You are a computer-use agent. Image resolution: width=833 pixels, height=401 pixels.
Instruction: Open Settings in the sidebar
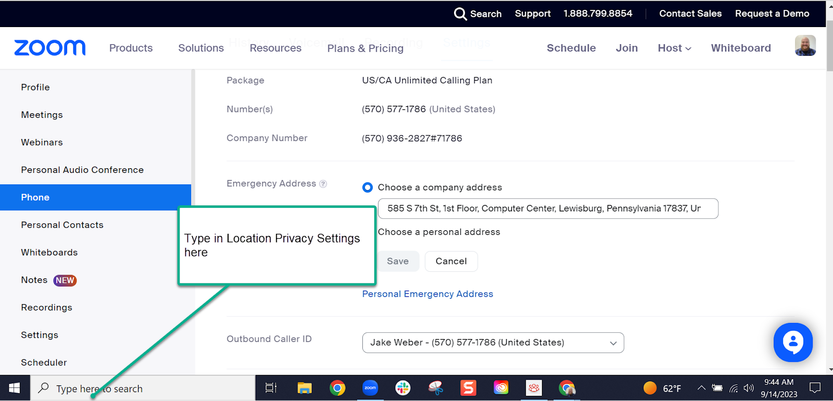tap(40, 335)
